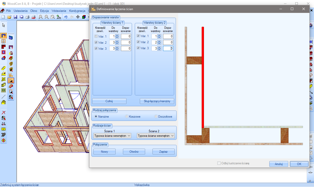
Task: Toggle War. 2 checkbox in Warstwy ściany 1
Action: pos(96,42)
